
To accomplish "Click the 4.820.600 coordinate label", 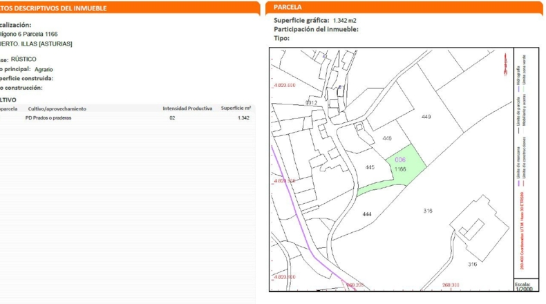I will [285, 85].
